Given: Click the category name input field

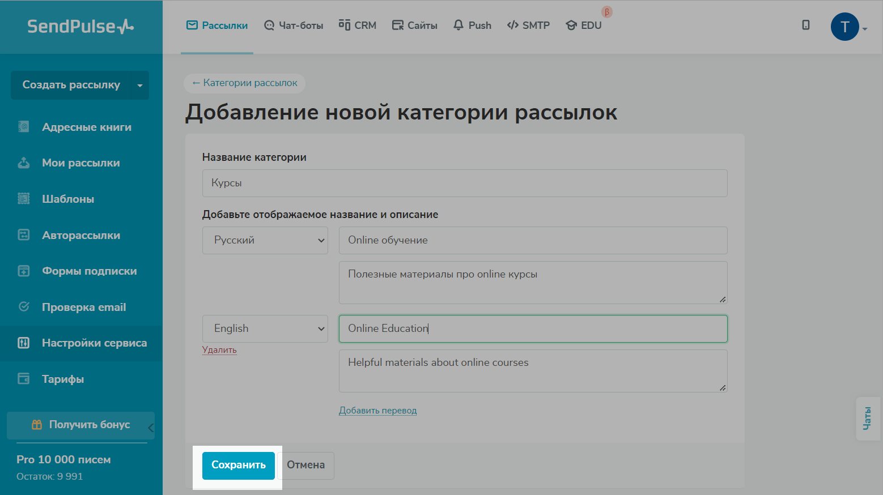Looking at the screenshot, I should click(x=464, y=184).
